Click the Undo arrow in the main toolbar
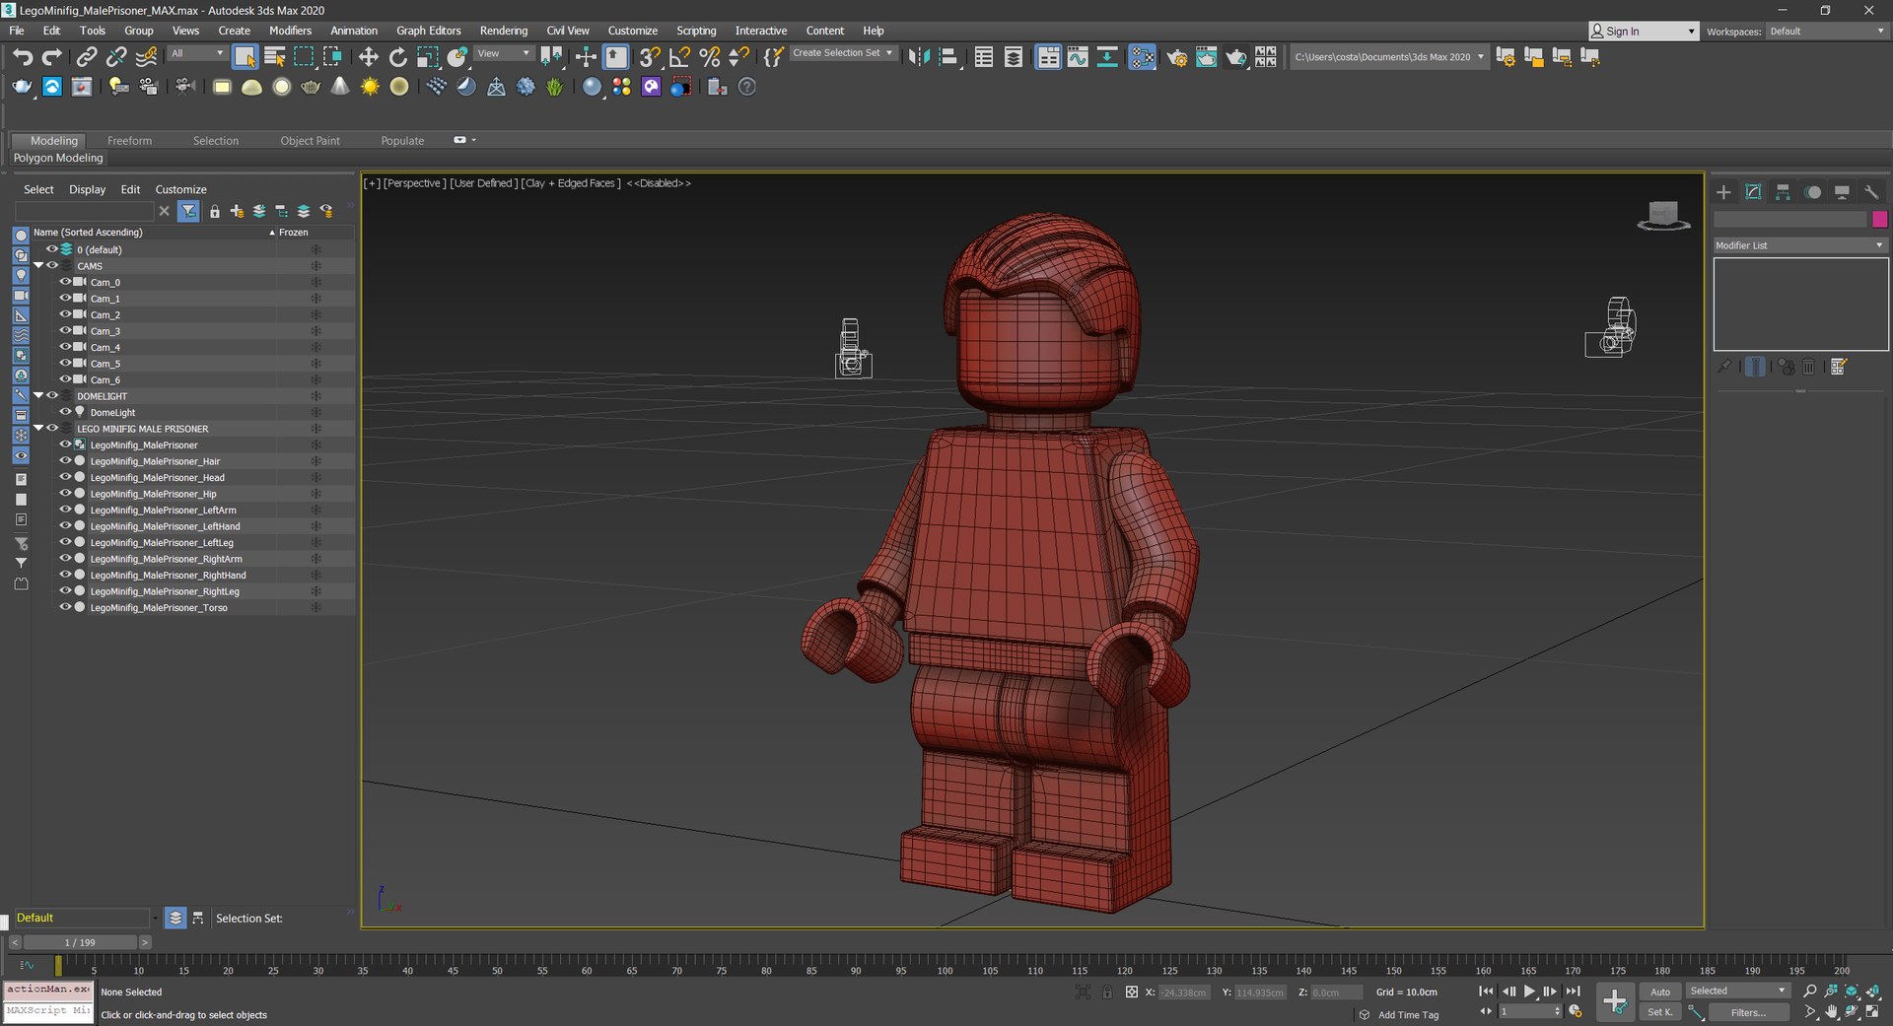Screen dimensions: 1893x1026 [23, 57]
